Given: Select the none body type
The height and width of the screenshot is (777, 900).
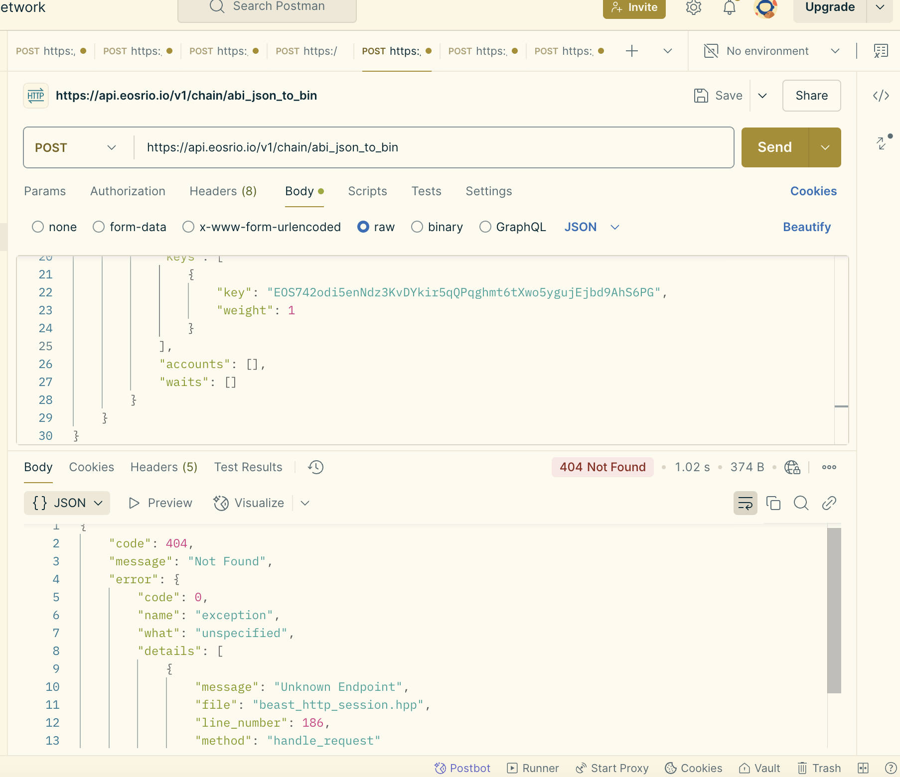Looking at the screenshot, I should coord(38,227).
